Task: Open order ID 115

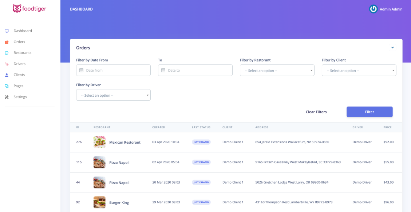Action: pos(79,162)
